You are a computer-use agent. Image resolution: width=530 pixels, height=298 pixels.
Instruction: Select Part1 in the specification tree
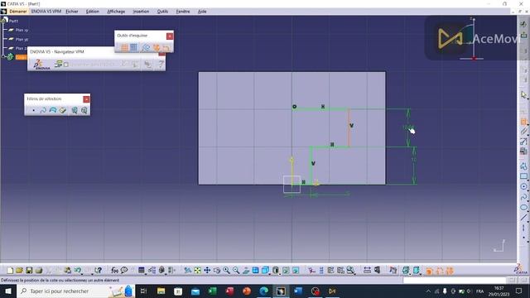(x=13, y=21)
